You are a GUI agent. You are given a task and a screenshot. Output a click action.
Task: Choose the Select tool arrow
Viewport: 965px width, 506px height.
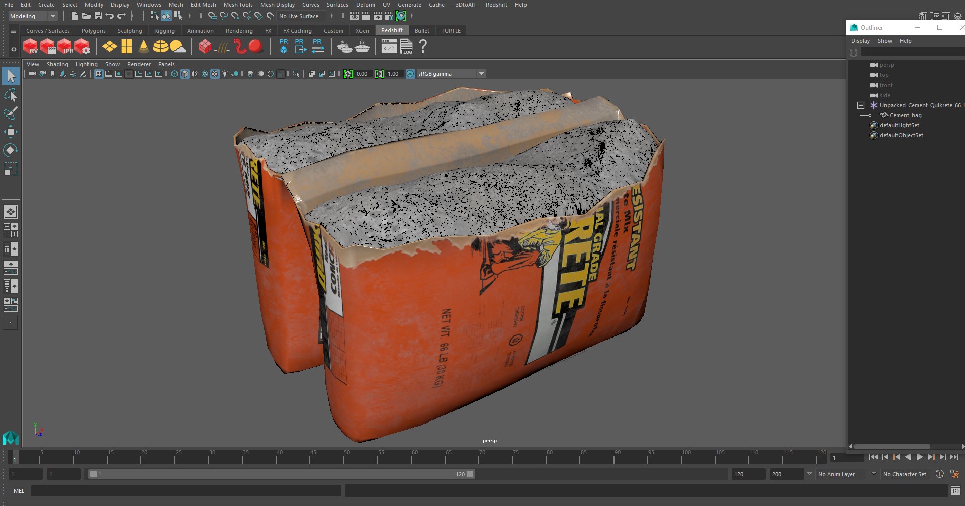tap(10, 76)
